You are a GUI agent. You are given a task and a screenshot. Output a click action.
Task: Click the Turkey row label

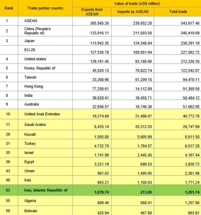click(x=30, y=144)
